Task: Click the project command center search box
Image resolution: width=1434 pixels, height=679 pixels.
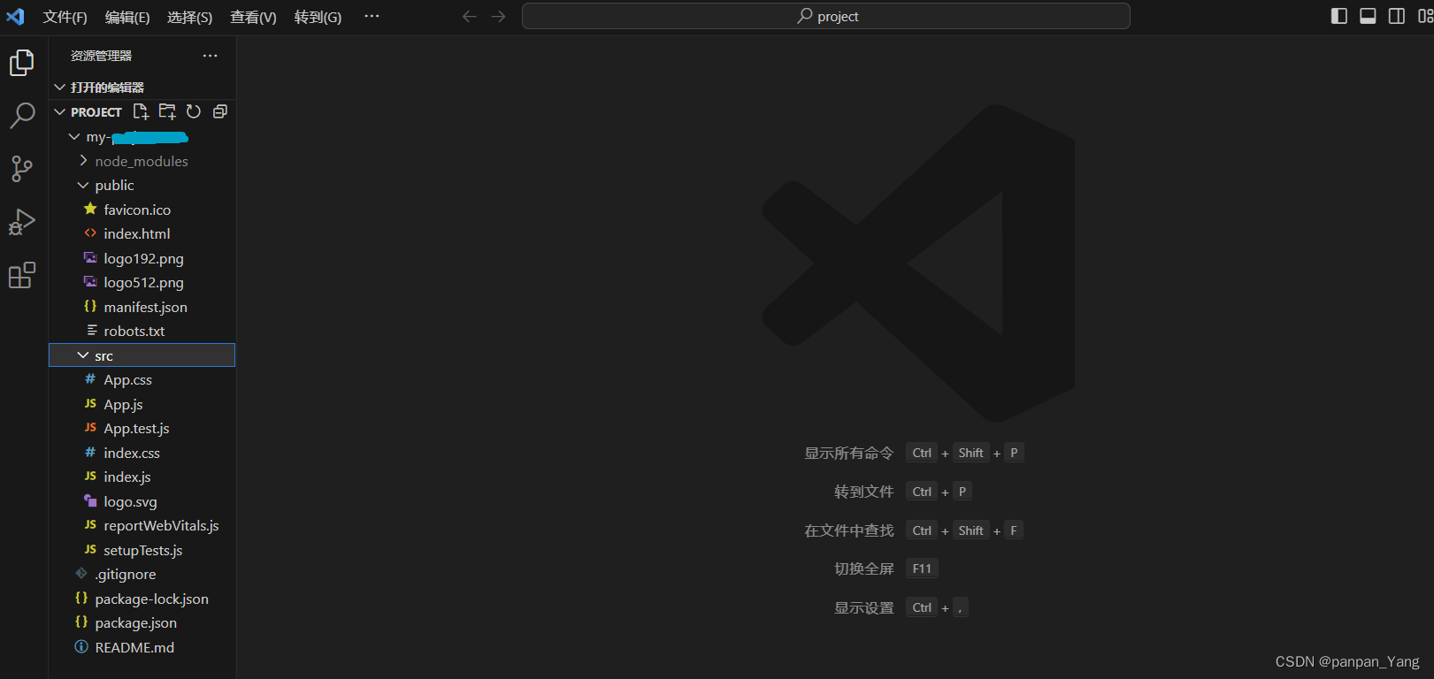Action: (825, 16)
